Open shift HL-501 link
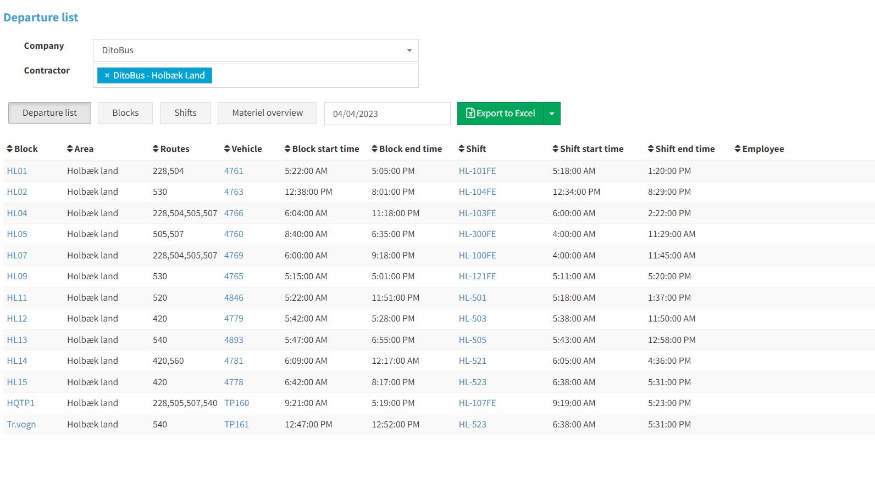This screenshot has height=479, width=875. pos(473,298)
